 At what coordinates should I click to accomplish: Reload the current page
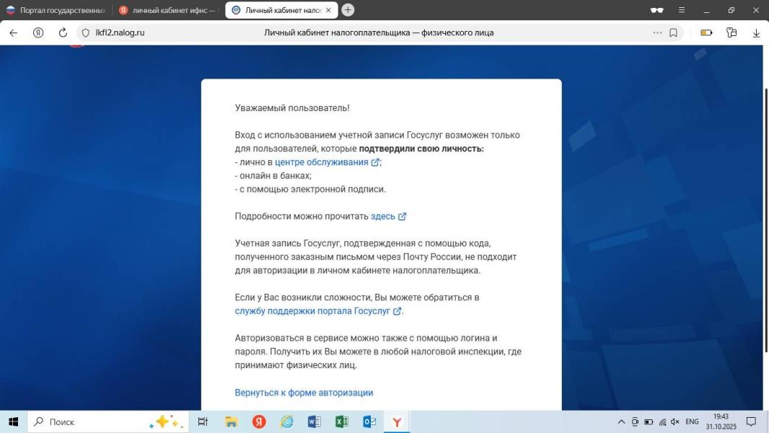pyautogui.click(x=62, y=32)
